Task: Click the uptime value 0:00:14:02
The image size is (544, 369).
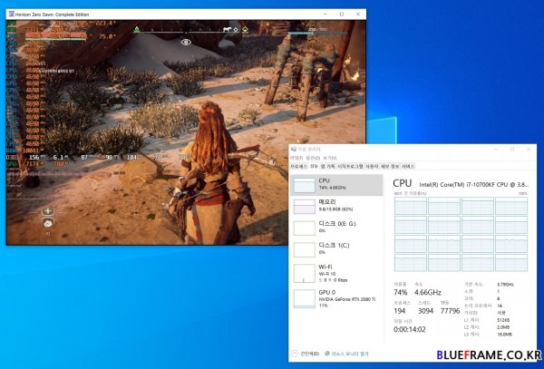Action: pos(410,329)
